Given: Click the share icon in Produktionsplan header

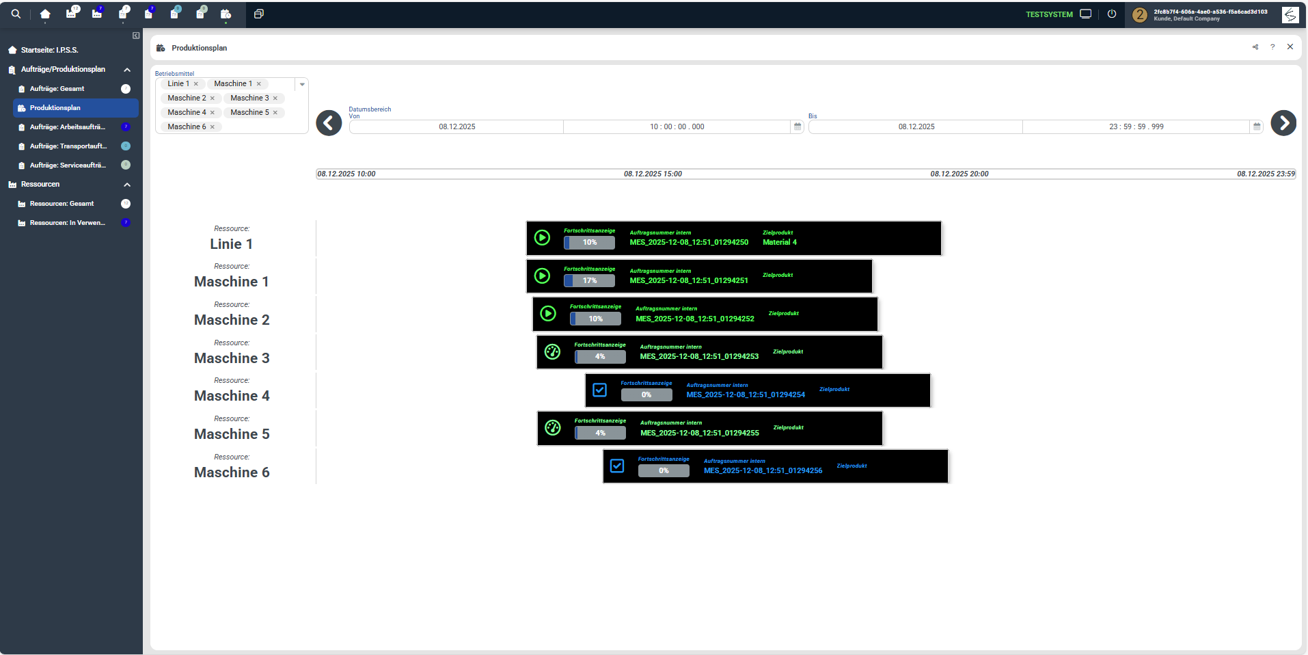Looking at the screenshot, I should click(x=1255, y=47).
